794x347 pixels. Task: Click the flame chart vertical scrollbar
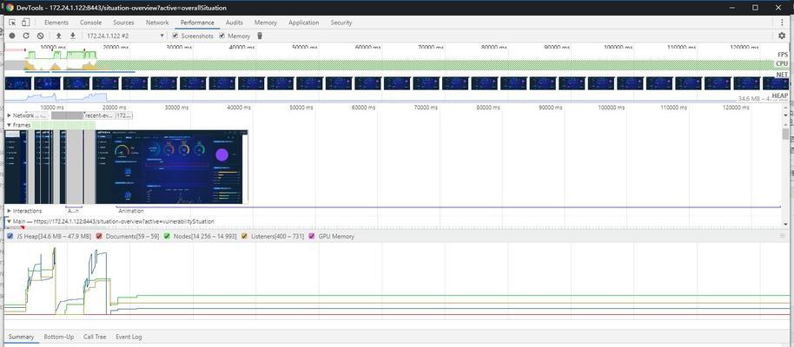(785, 134)
